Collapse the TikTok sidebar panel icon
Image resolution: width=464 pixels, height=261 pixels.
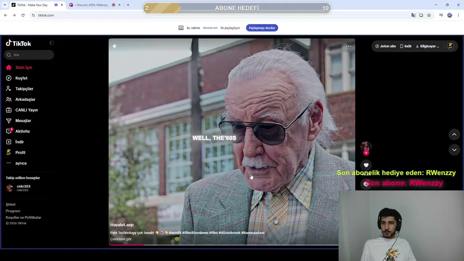pos(51,43)
